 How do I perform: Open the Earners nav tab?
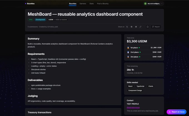click(83, 4)
